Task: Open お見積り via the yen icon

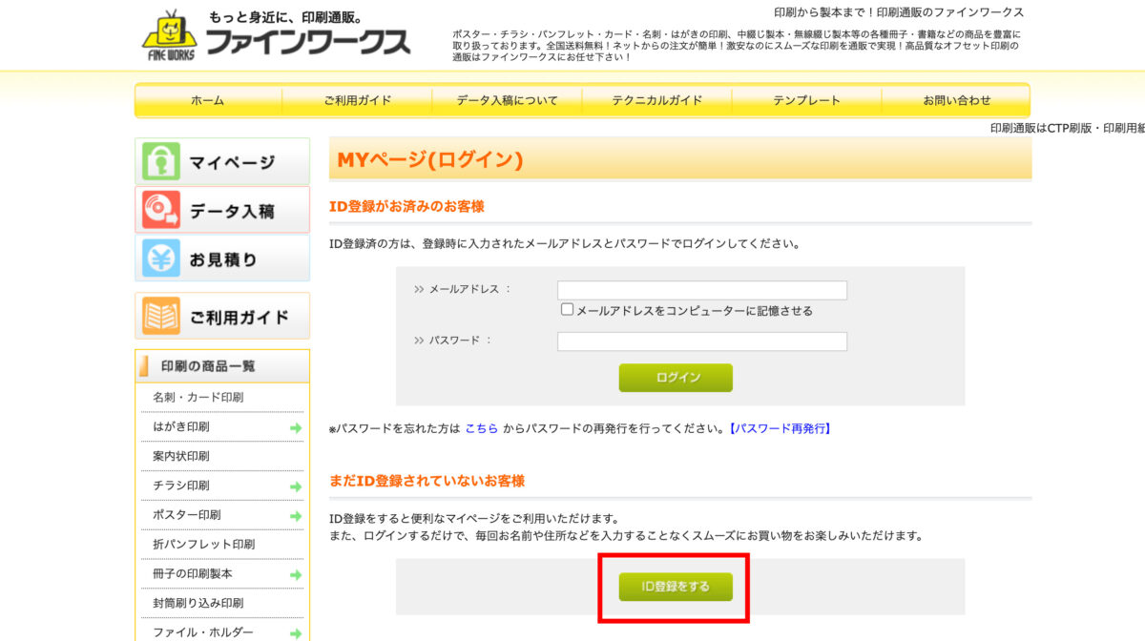Action: pyautogui.click(x=161, y=258)
